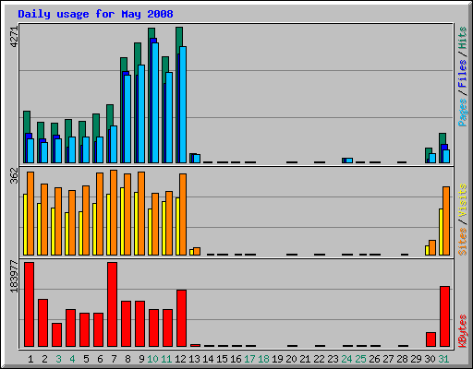Screen dimensions: 473x369
Task: Click green weekend day label 31
Action: [443, 359]
